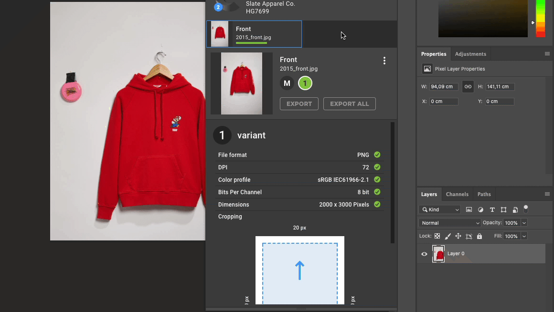This screenshot has height=312, width=554.
Task: Switch to the Channels tab
Action: pyautogui.click(x=457, y=194)
